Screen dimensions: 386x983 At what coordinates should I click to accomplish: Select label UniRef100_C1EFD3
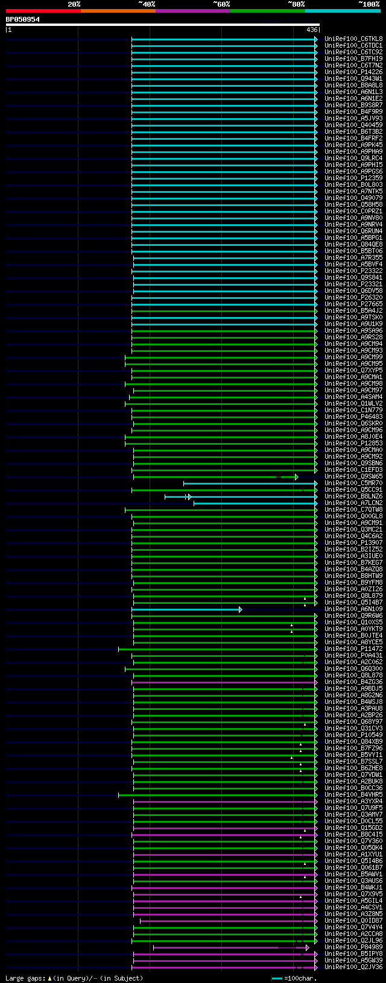point(353,470)
